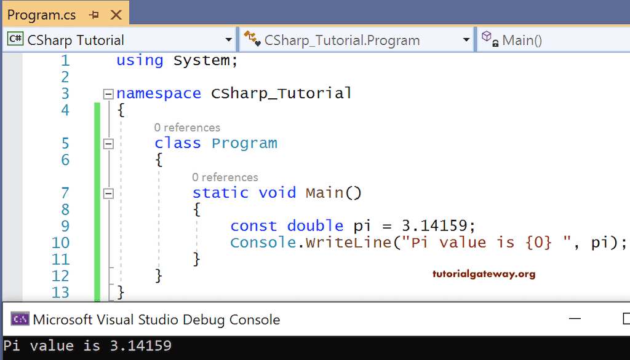Click the tutorialgateway.org watermark text
This screenshot has height=360, width=630.
click(484, 275)
